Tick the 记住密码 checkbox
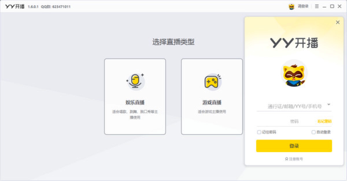The height and width of the screenshot is (181, 347). (259, 132)
